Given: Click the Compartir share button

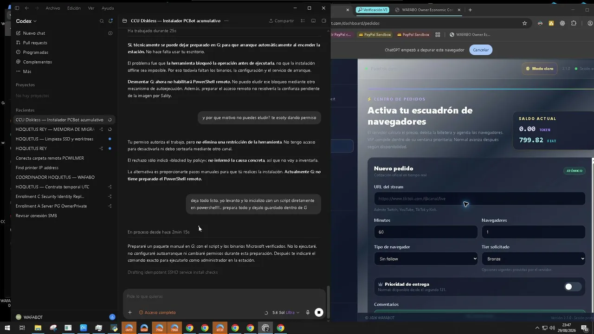Looking at the screenshot, I should 281,21.
